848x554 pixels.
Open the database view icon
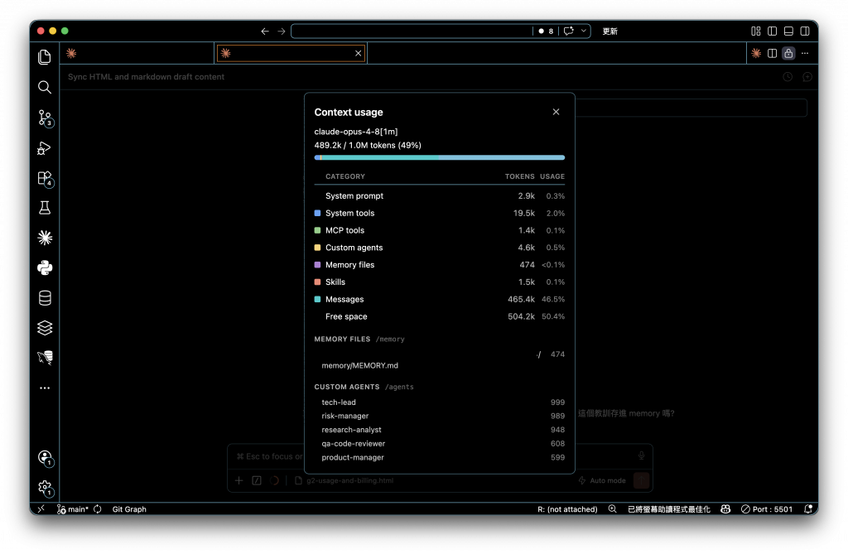[45, 298]
